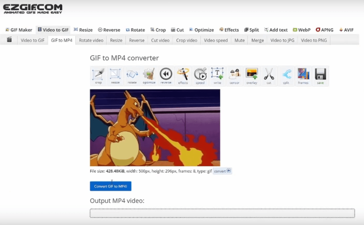The width and height of the screenshot is (364, 225).
Task: Open APNG tools menu item
Action: click(x=325, y=30)
